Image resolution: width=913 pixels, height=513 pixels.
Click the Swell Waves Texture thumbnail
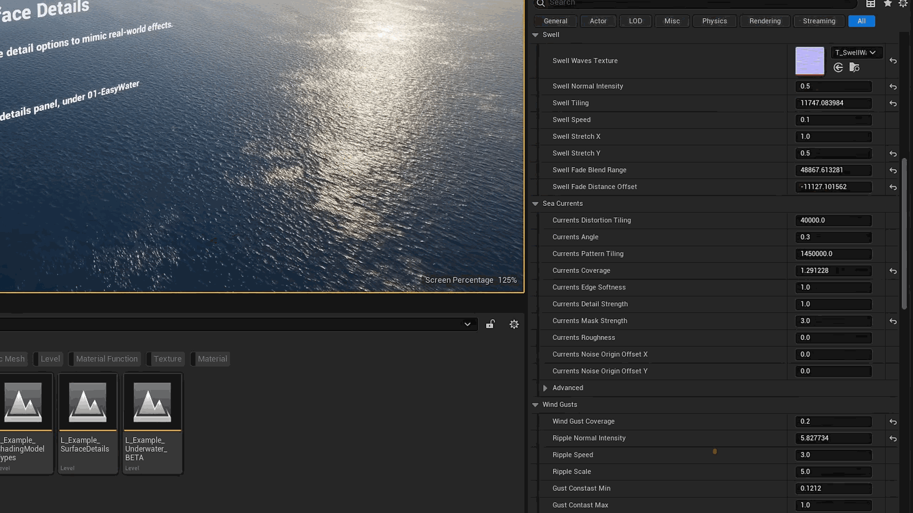(810, 61)
